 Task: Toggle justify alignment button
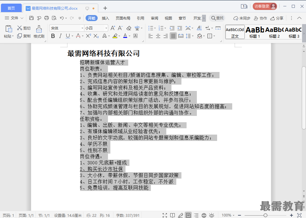173,36
